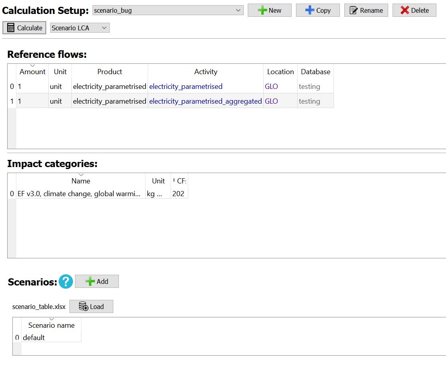Open the electricity_parametrised_aggregated activity link
446x370 pixels.
205,101
